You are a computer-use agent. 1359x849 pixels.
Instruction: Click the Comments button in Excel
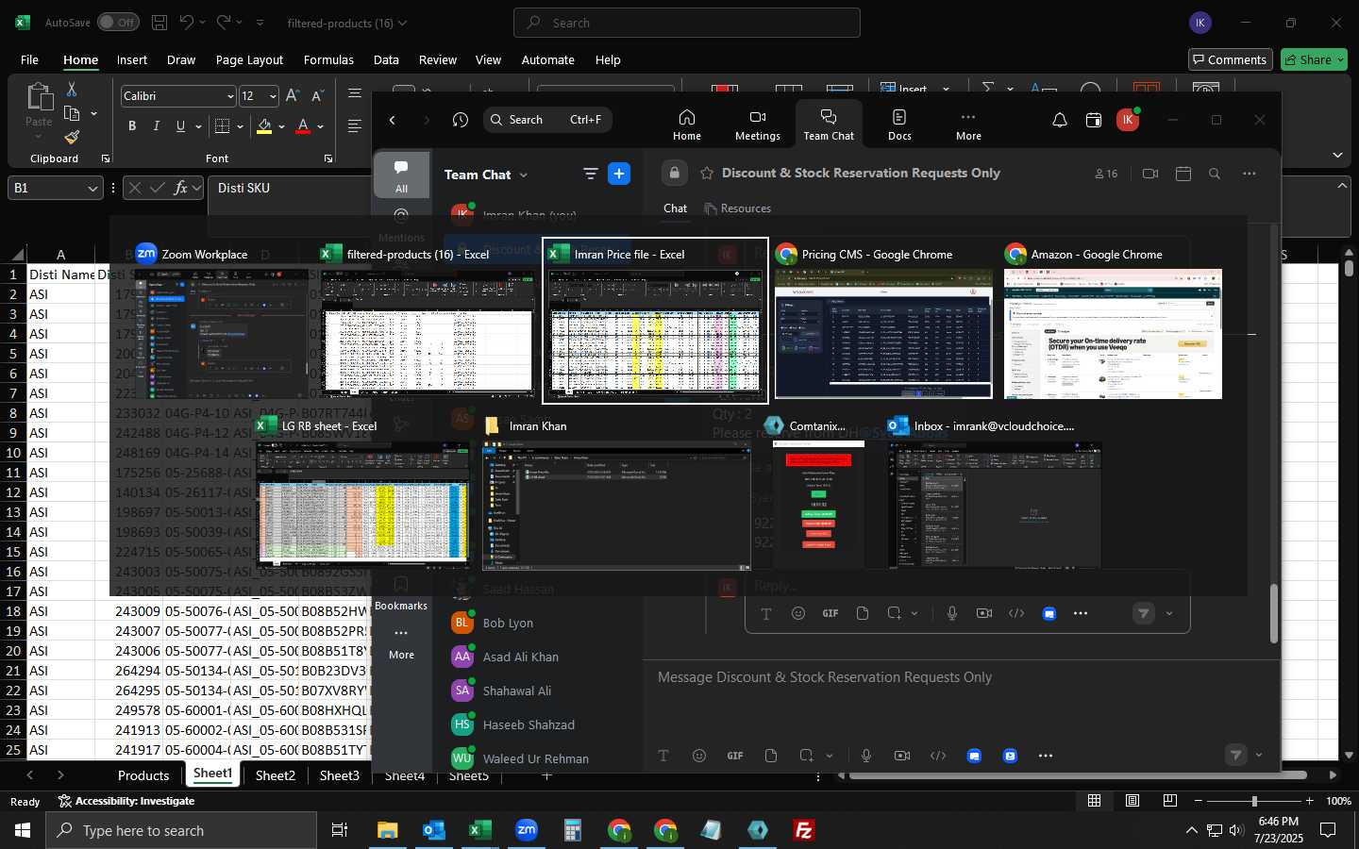(1230, 59)
